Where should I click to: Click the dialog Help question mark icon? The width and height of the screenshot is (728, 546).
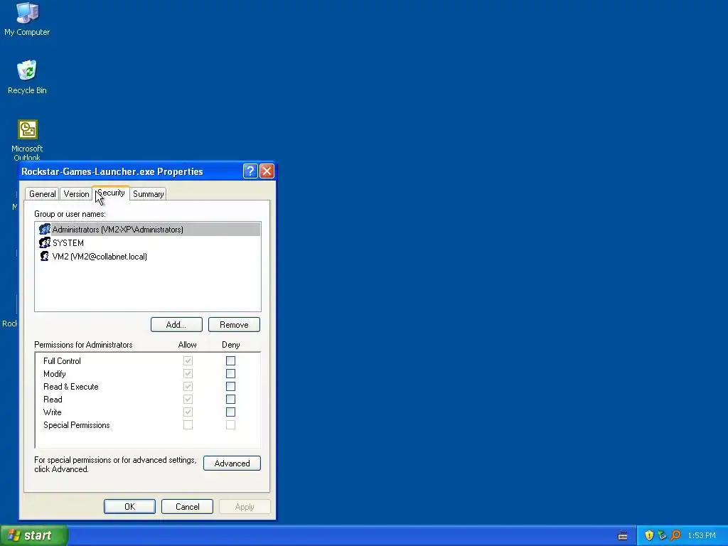[250, 171]
